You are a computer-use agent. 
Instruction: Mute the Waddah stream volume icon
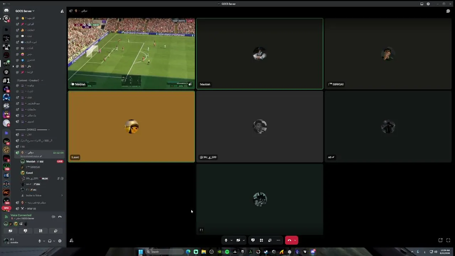190,84
